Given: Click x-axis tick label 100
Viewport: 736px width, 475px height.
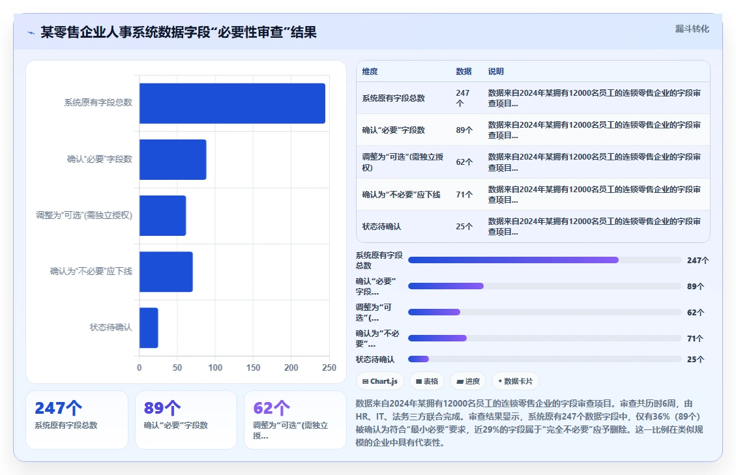Looking at the screenshot, I should (215, 367).
